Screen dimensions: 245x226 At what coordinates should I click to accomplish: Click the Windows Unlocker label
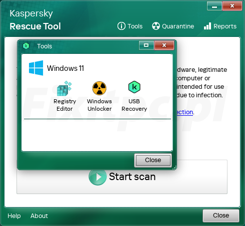coord(99,105)
